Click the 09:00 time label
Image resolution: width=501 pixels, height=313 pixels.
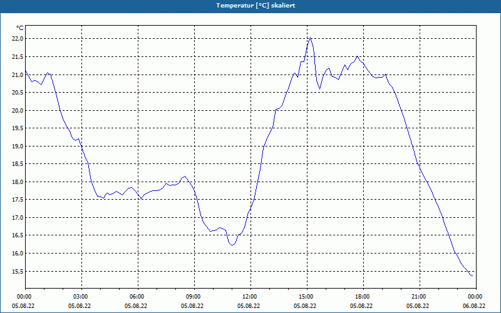point(194,297)
